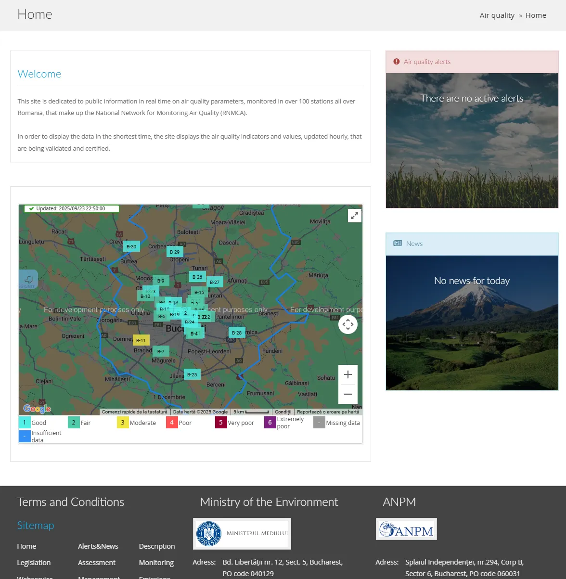Open the Sitemap link in the footer
Screen dimensions: 566x579
click(36, 525)
